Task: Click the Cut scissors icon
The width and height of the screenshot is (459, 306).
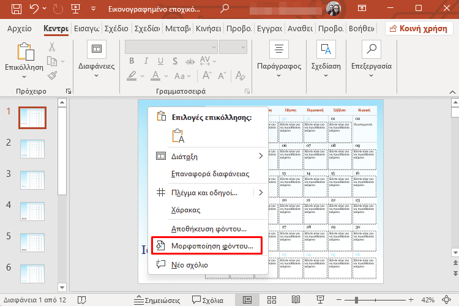Action: (x=52, y=47)
